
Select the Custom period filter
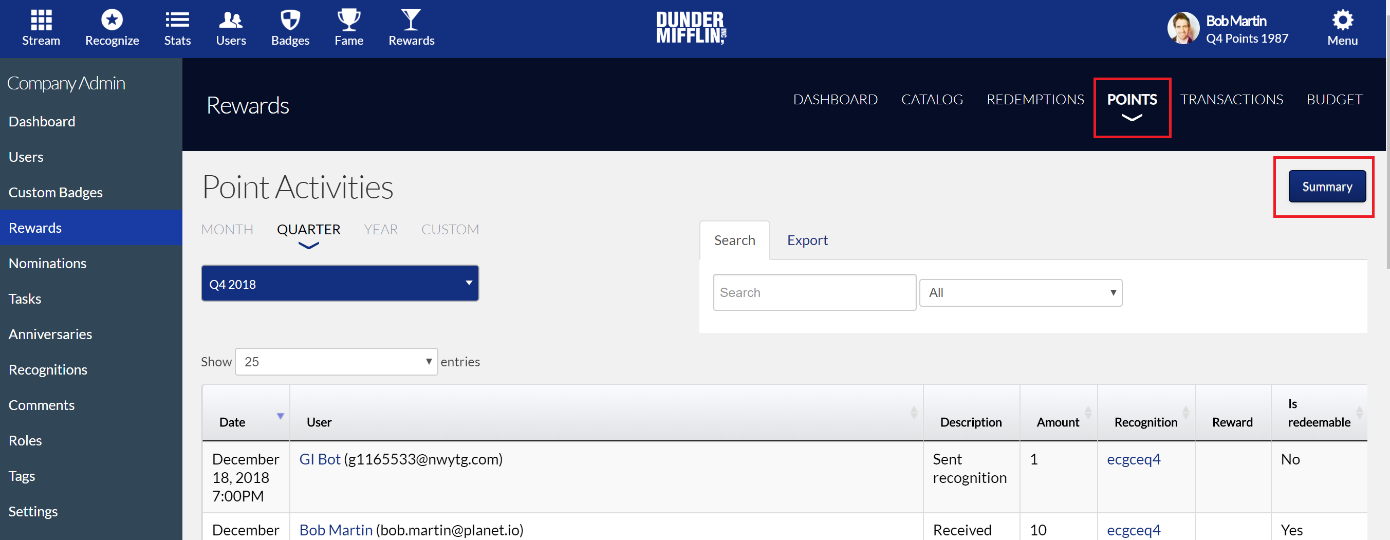tap(450, 229)
